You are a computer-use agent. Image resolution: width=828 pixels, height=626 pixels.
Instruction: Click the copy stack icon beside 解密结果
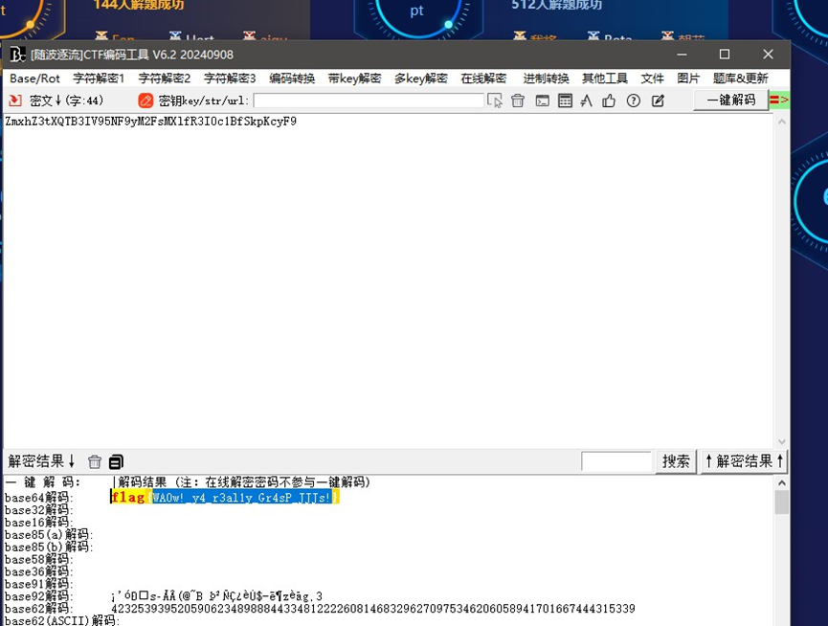click(116, 462)
